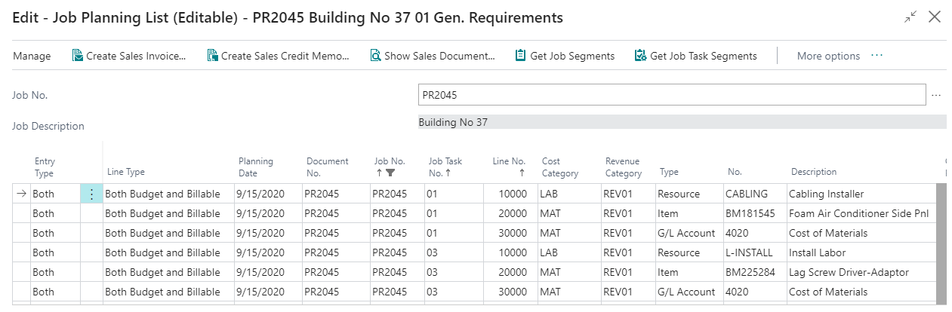
Task: Select the CABLING resource number cell
Action: coord(747,194)
